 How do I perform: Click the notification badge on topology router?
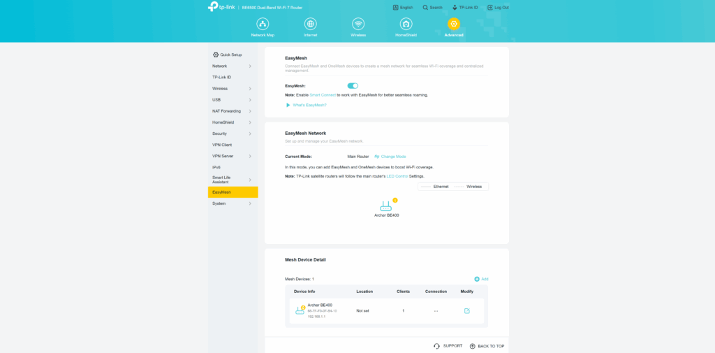[x=395, y=200]
